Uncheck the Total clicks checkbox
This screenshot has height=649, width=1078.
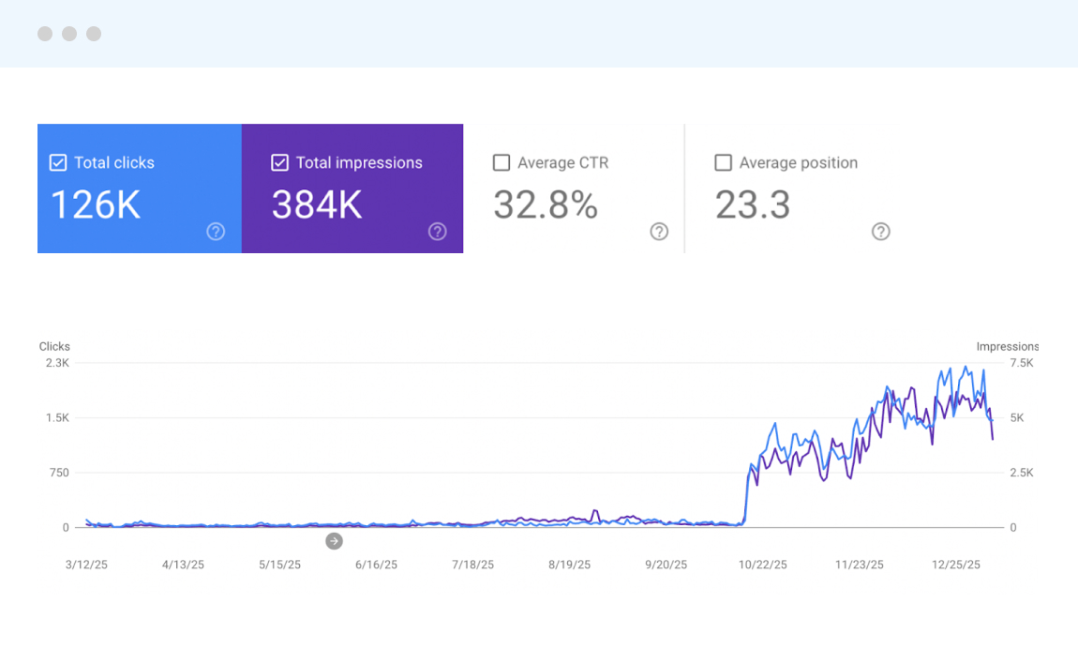(57, 162)
